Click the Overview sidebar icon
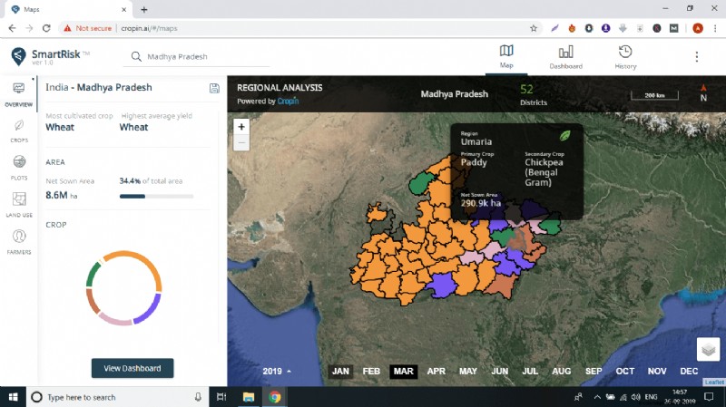Image resolution: width=726 pixels, height=407 pixels. coord(18,92)
